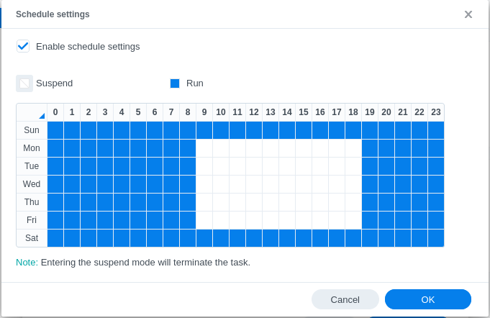Select the hour 23 column header
The image size is (490, 318).
coord(436,112)
